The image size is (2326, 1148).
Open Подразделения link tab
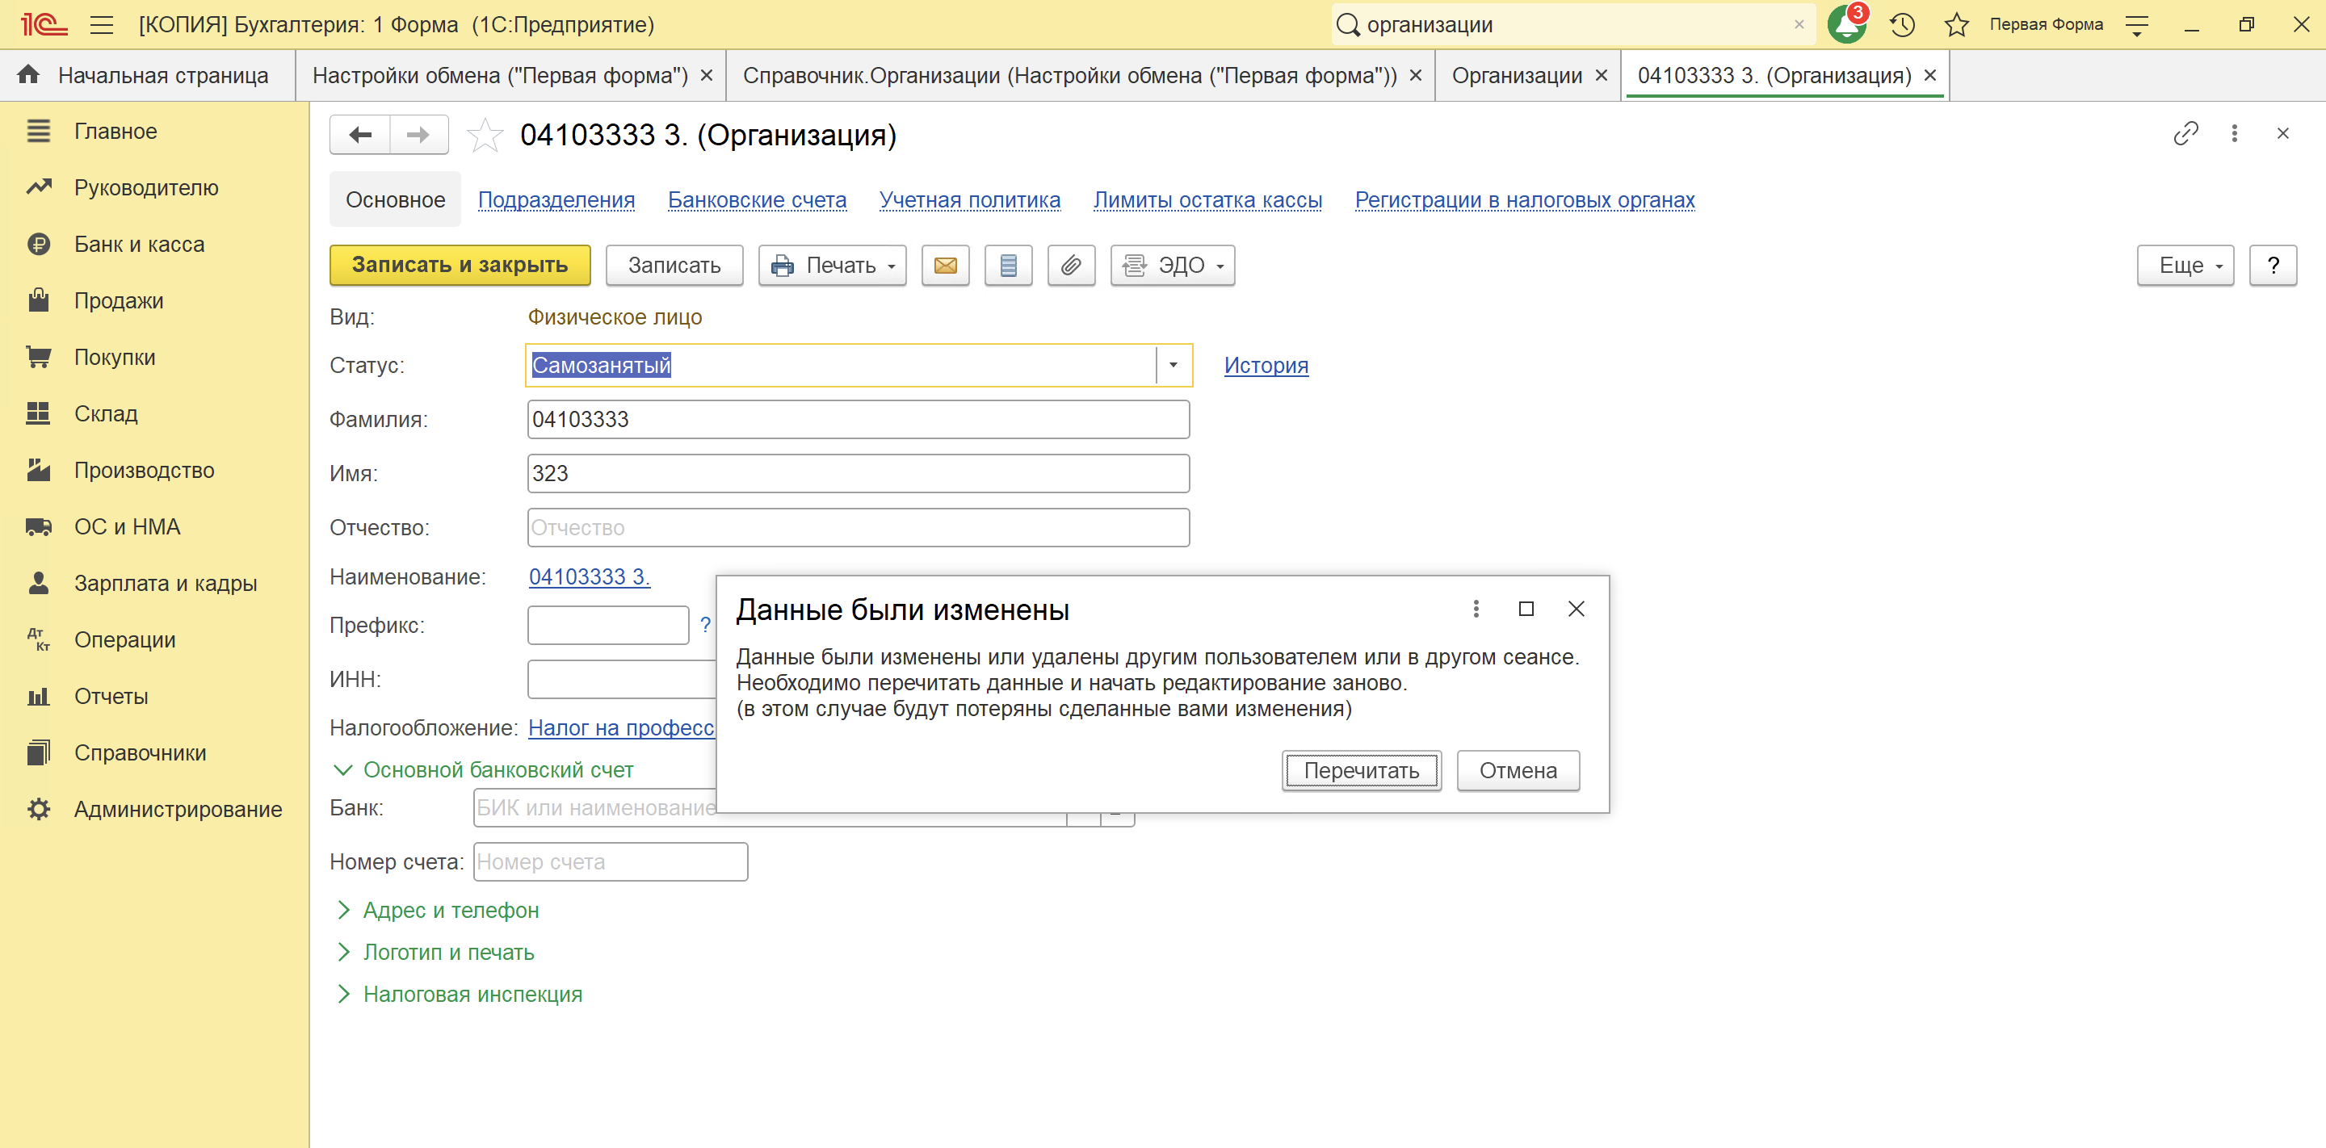[x=556, y=199]
